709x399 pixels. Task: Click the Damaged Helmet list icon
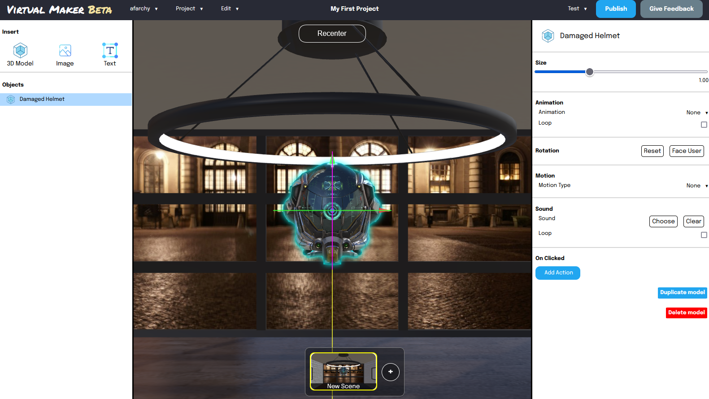tap(11, 100)
